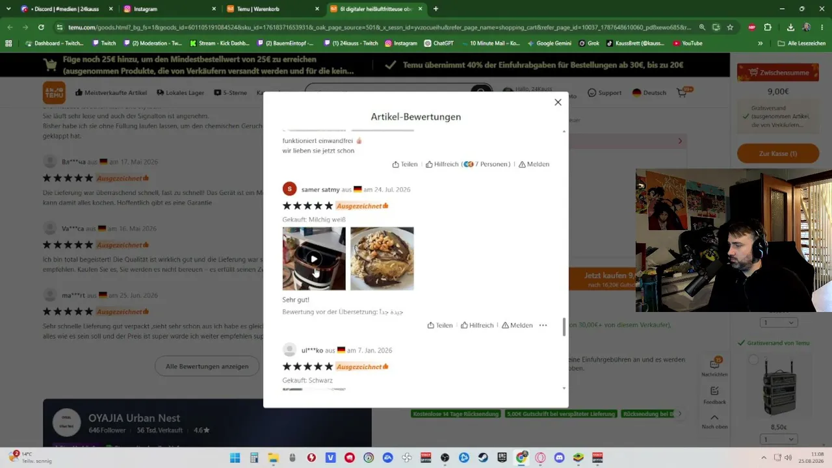Click Alle Bewertungen anzeigen button

(207, 366)
